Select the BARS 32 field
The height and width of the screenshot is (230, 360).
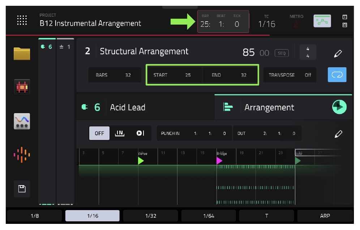coord(115,75)
